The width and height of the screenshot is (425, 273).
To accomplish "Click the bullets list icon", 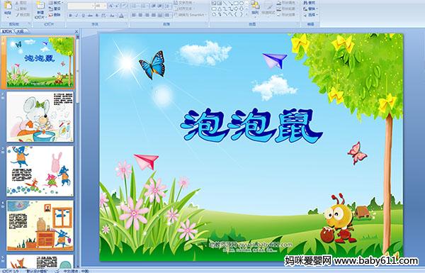I will click(x=135, y=6).
